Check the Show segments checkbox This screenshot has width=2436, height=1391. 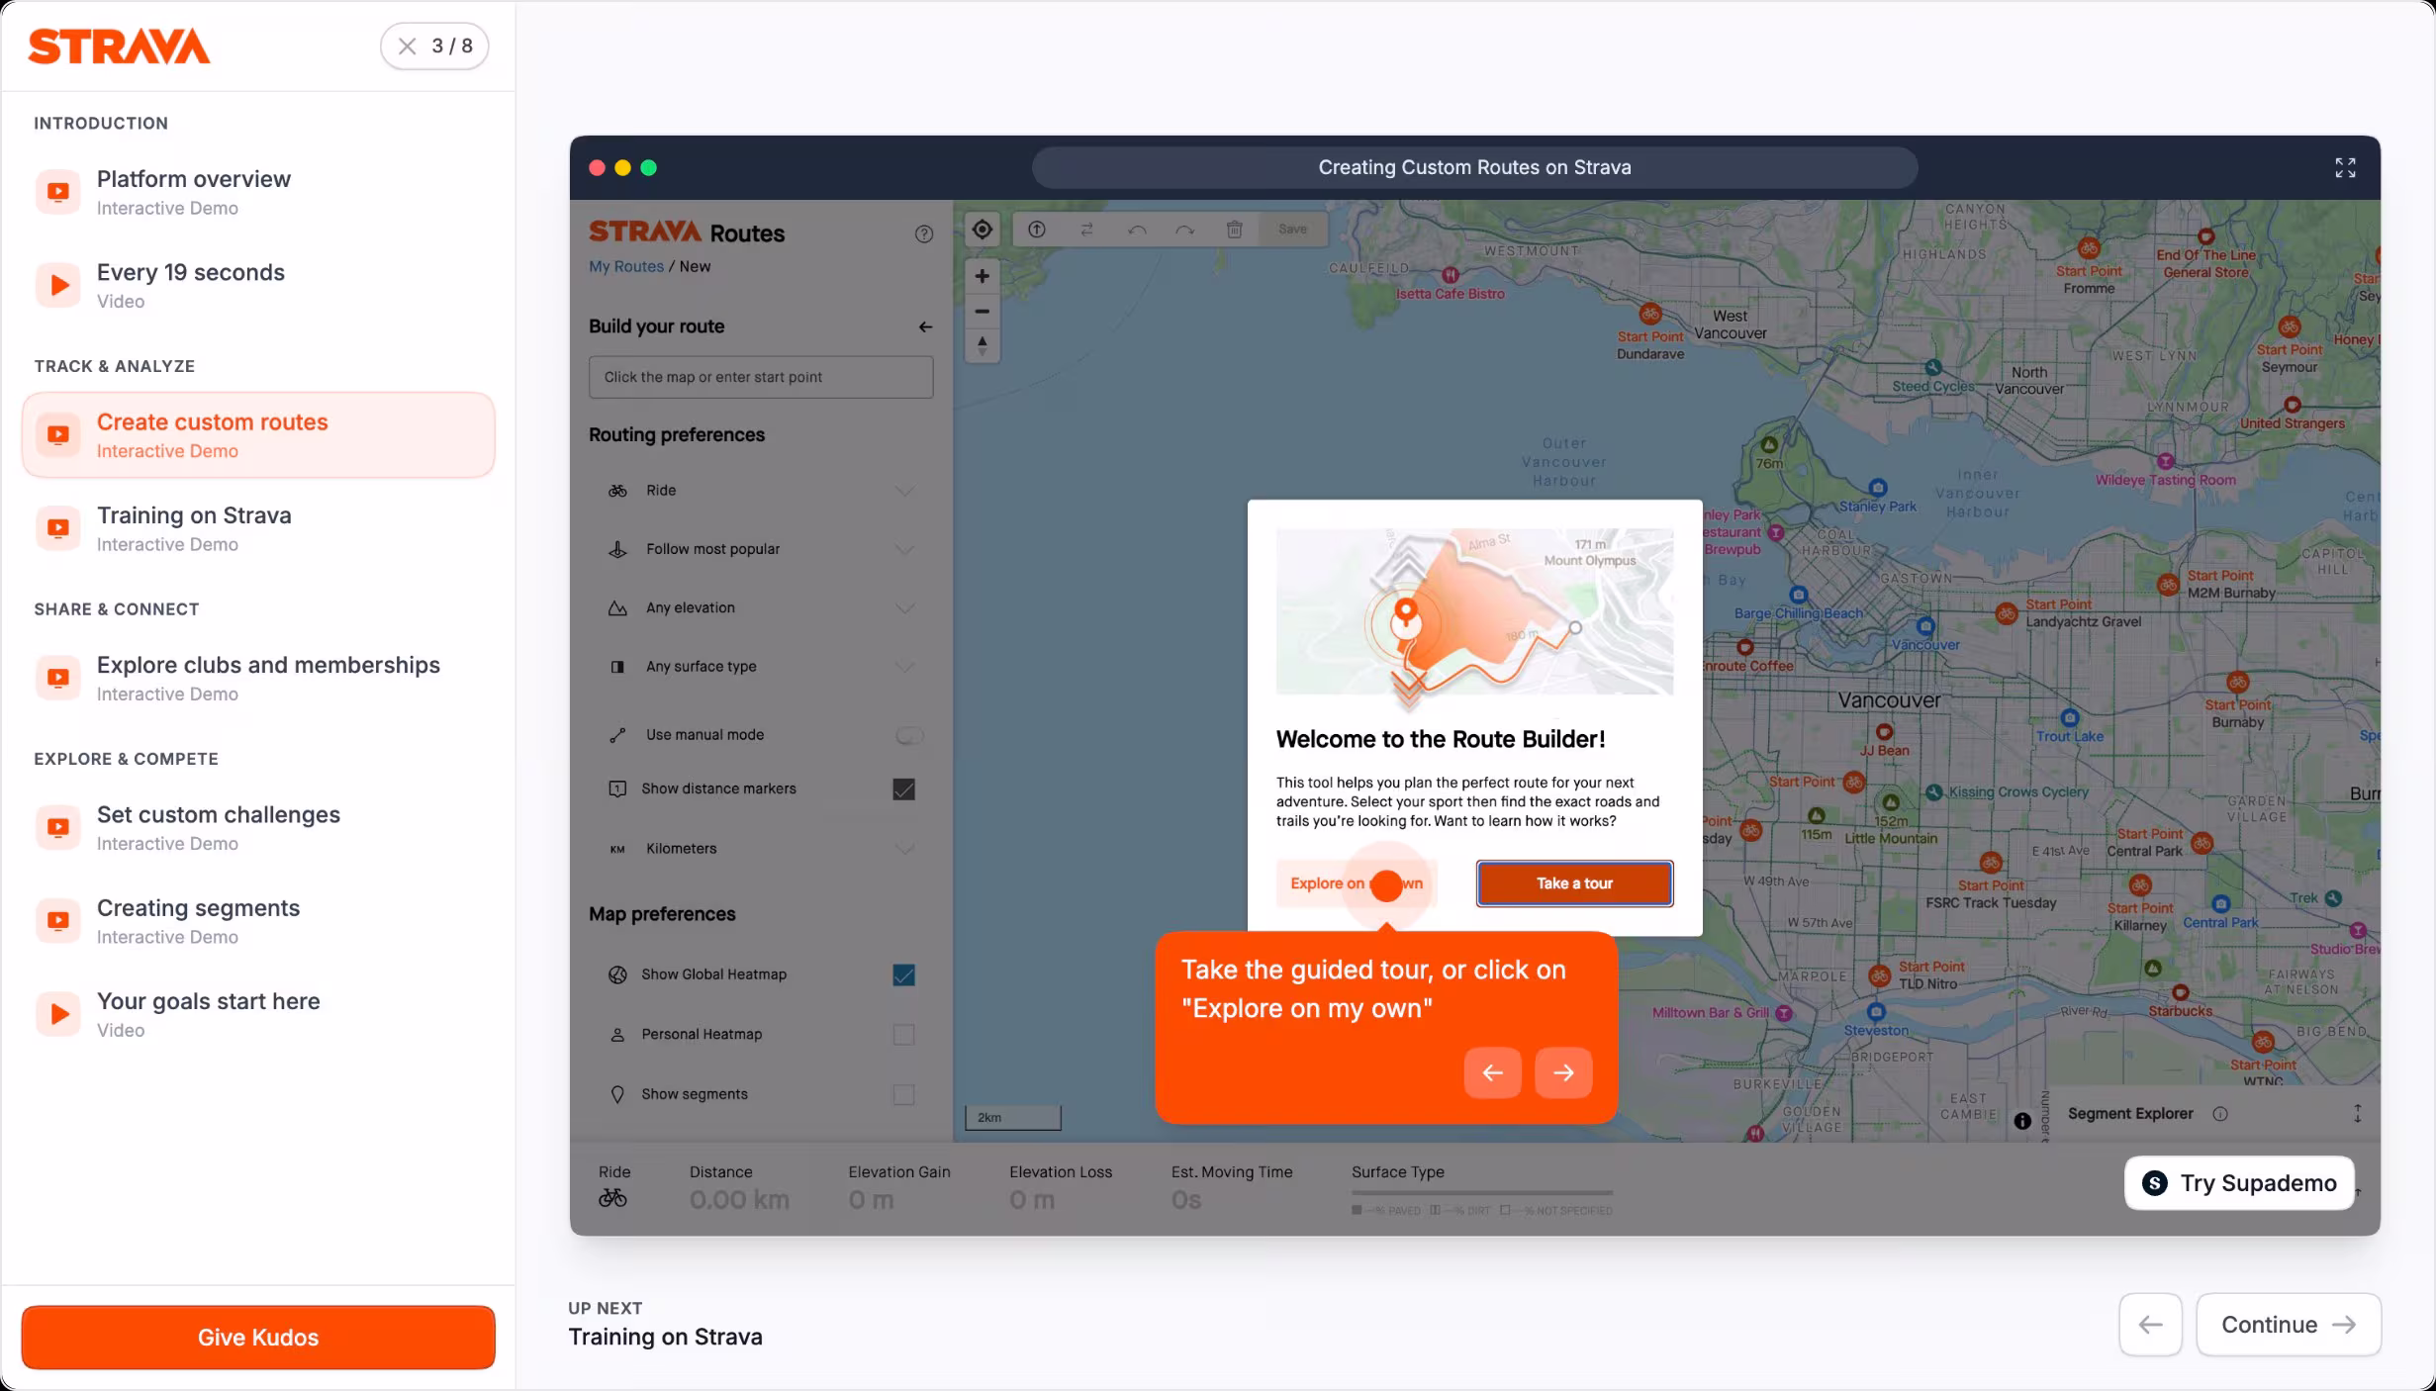click(903, 1094)
